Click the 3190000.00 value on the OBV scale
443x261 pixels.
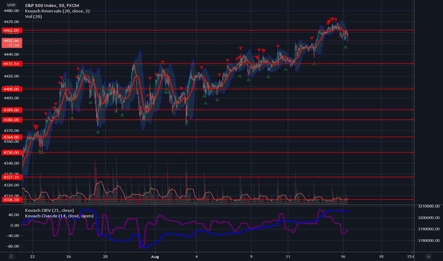tap(429, 229)
